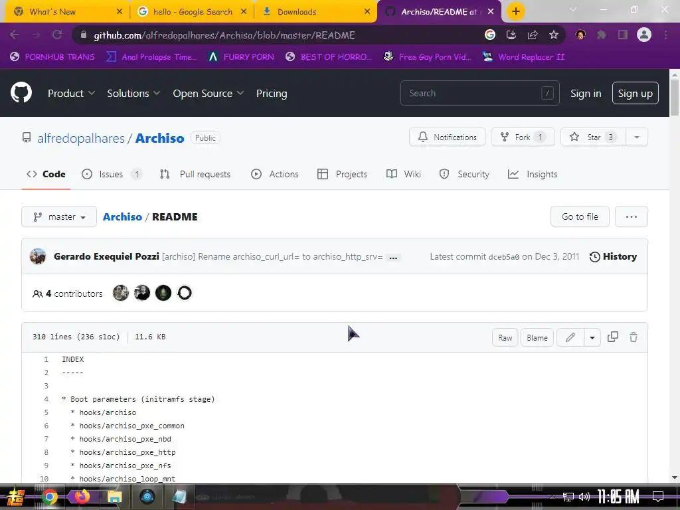Open the Code tab
The width and height of the screenshot is (680, 510).
[46, 174]
